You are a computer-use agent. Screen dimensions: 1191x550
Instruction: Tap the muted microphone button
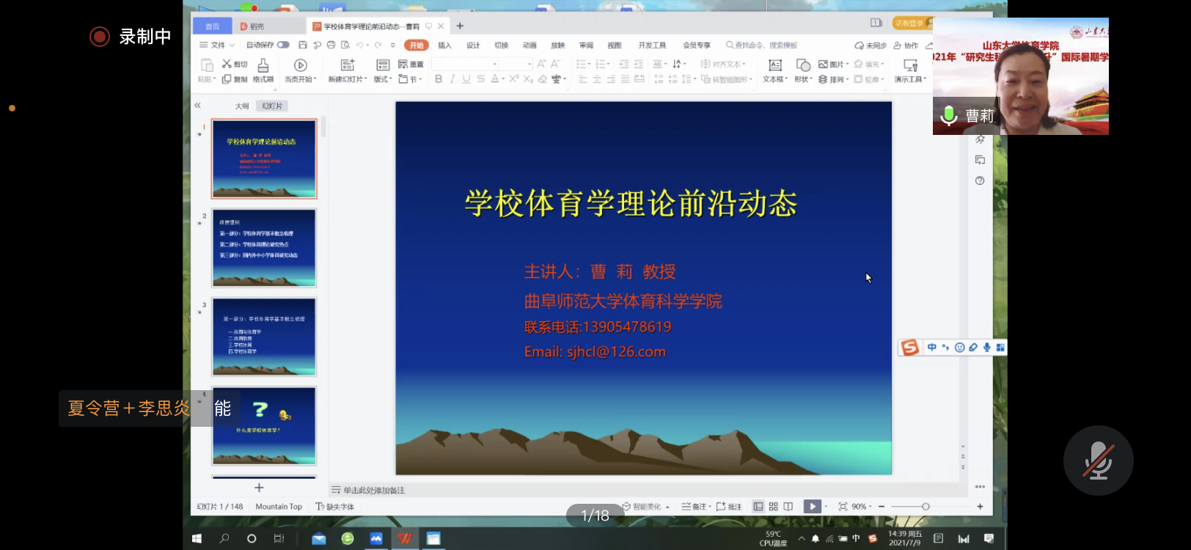point(1098,461)
